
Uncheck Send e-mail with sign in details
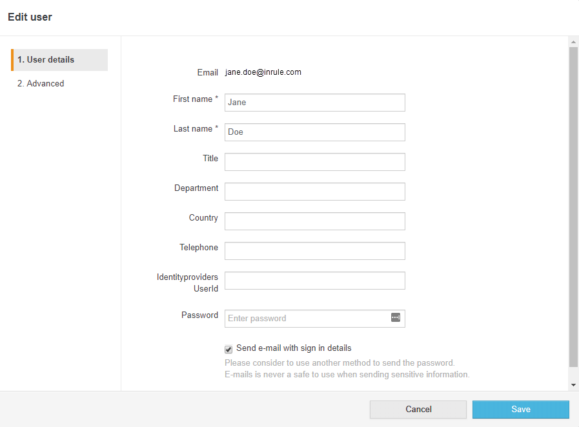tap(229, 350)
